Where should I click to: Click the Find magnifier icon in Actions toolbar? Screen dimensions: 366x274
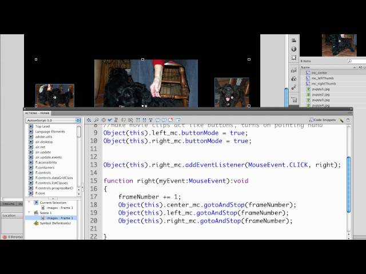tap(96, 120)
